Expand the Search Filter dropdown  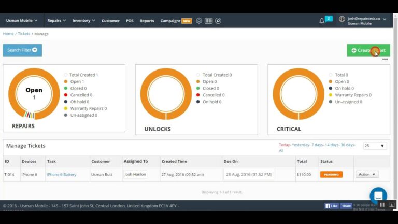(22, 50)
